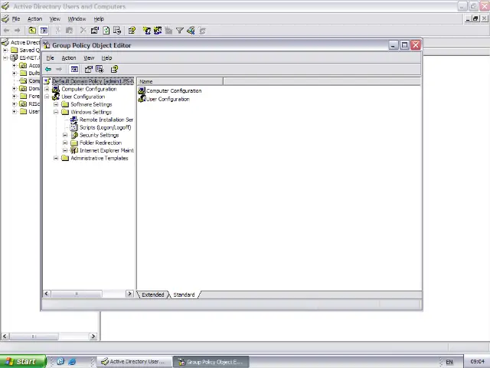The image size is (490, 368).
Task: Click Properties icon in Active Directory toolbar
Action: point(95,31)
